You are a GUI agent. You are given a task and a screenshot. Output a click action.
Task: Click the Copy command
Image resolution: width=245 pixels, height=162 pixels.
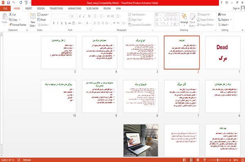point(13,19)
